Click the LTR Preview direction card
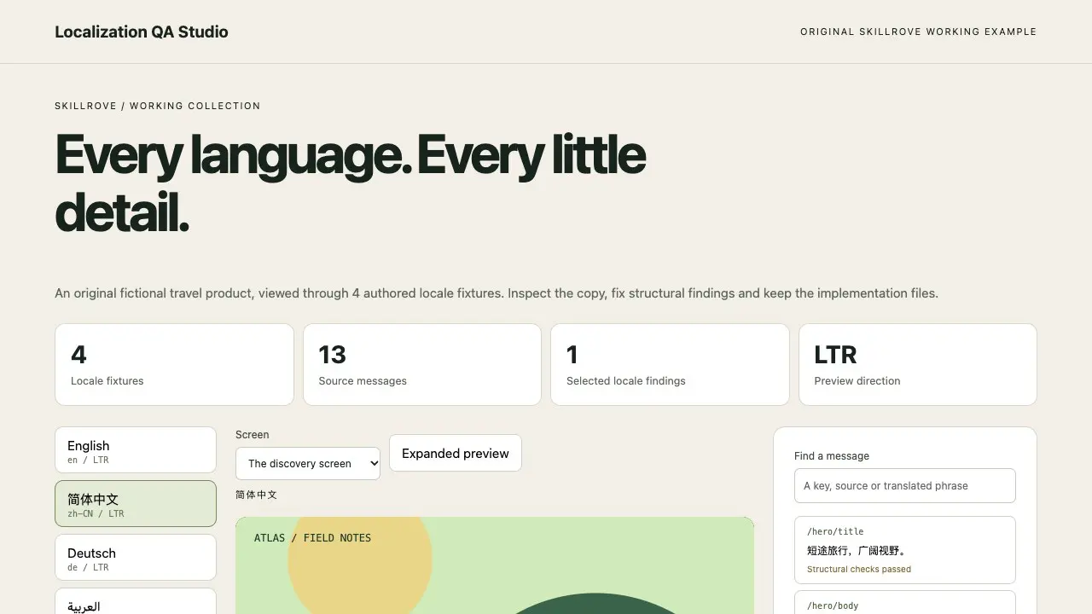The height and width of the screenshot is (614, 1092). (x=918, y=365)
